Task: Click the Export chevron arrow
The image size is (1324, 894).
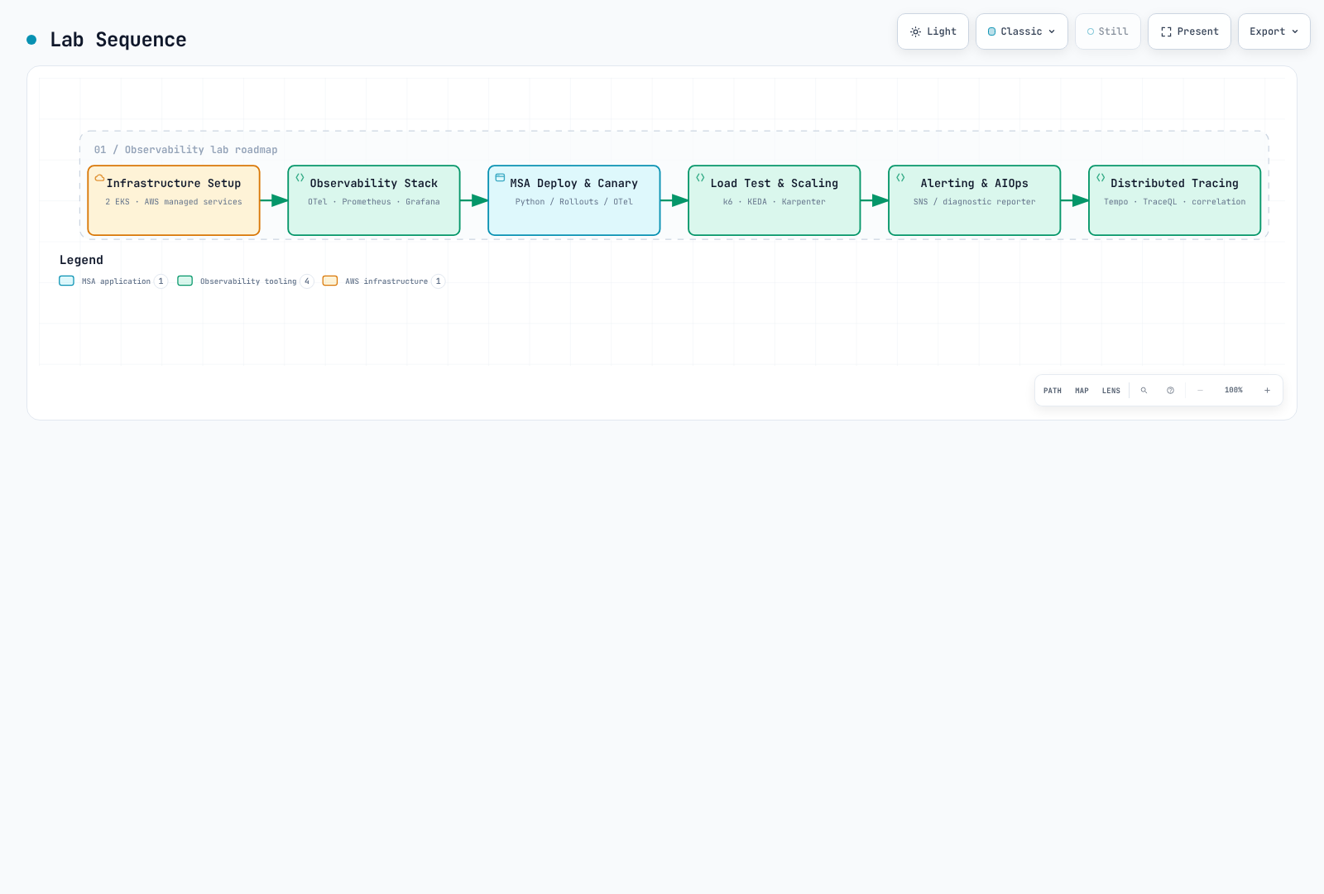Action: [1295, 31]
